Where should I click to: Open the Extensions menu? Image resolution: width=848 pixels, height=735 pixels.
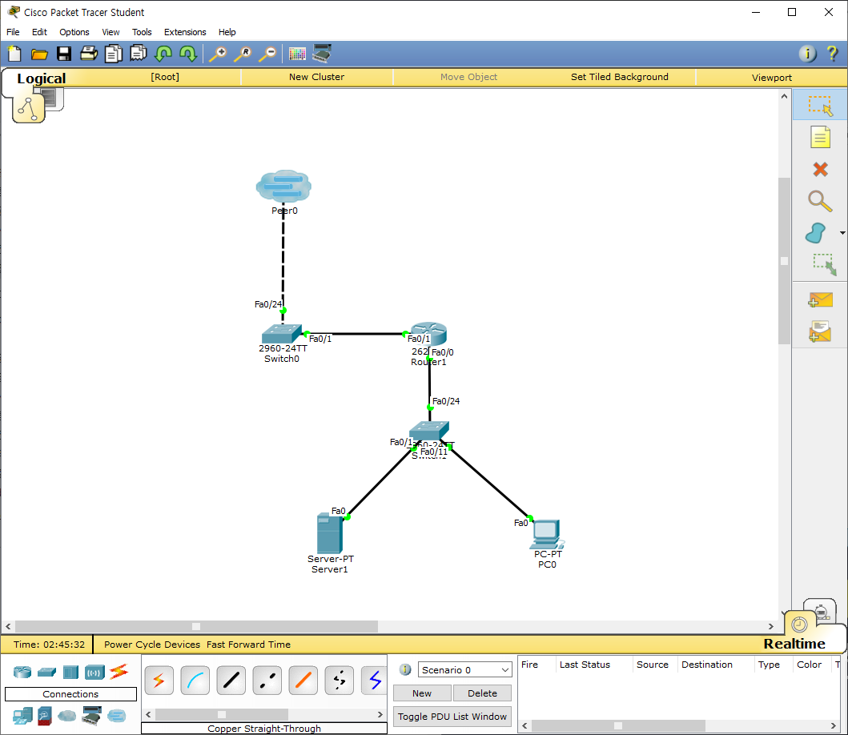click(x=185, y=32)
